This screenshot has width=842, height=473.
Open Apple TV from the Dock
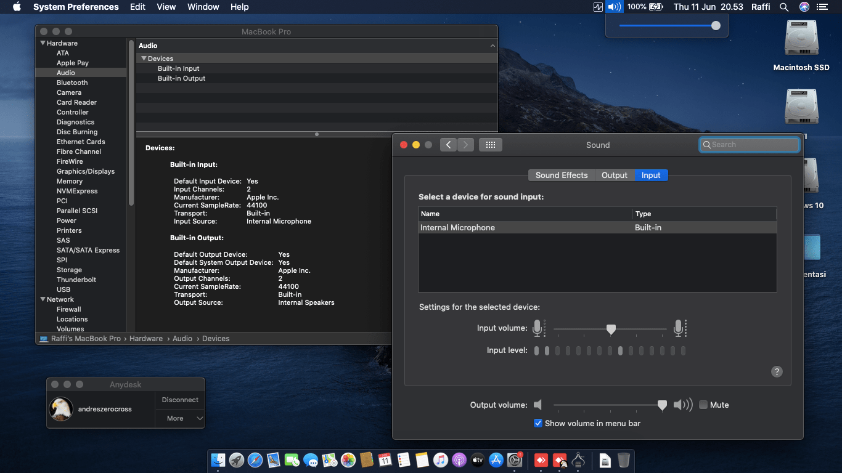click(478, 459)
